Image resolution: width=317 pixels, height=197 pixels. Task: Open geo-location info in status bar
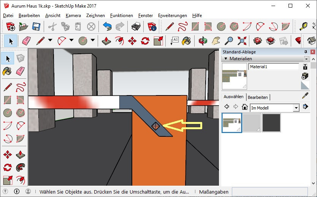coord(5,191)
